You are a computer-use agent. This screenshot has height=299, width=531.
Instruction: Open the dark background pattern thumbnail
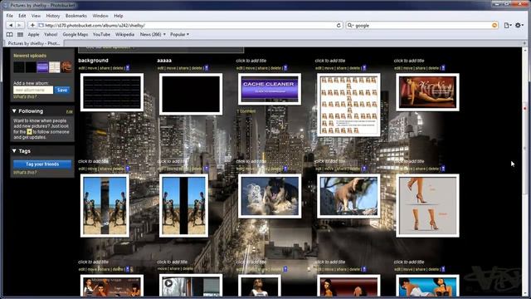pyautogui.click(x=112, y=92)
